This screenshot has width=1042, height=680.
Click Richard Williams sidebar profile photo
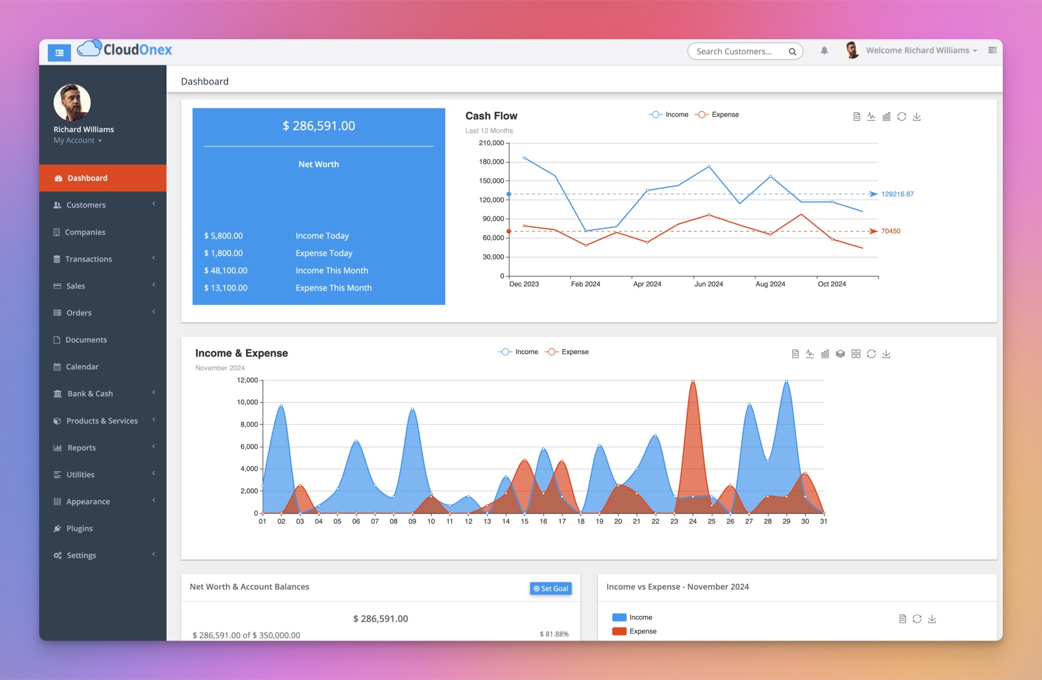coord(72,102)
